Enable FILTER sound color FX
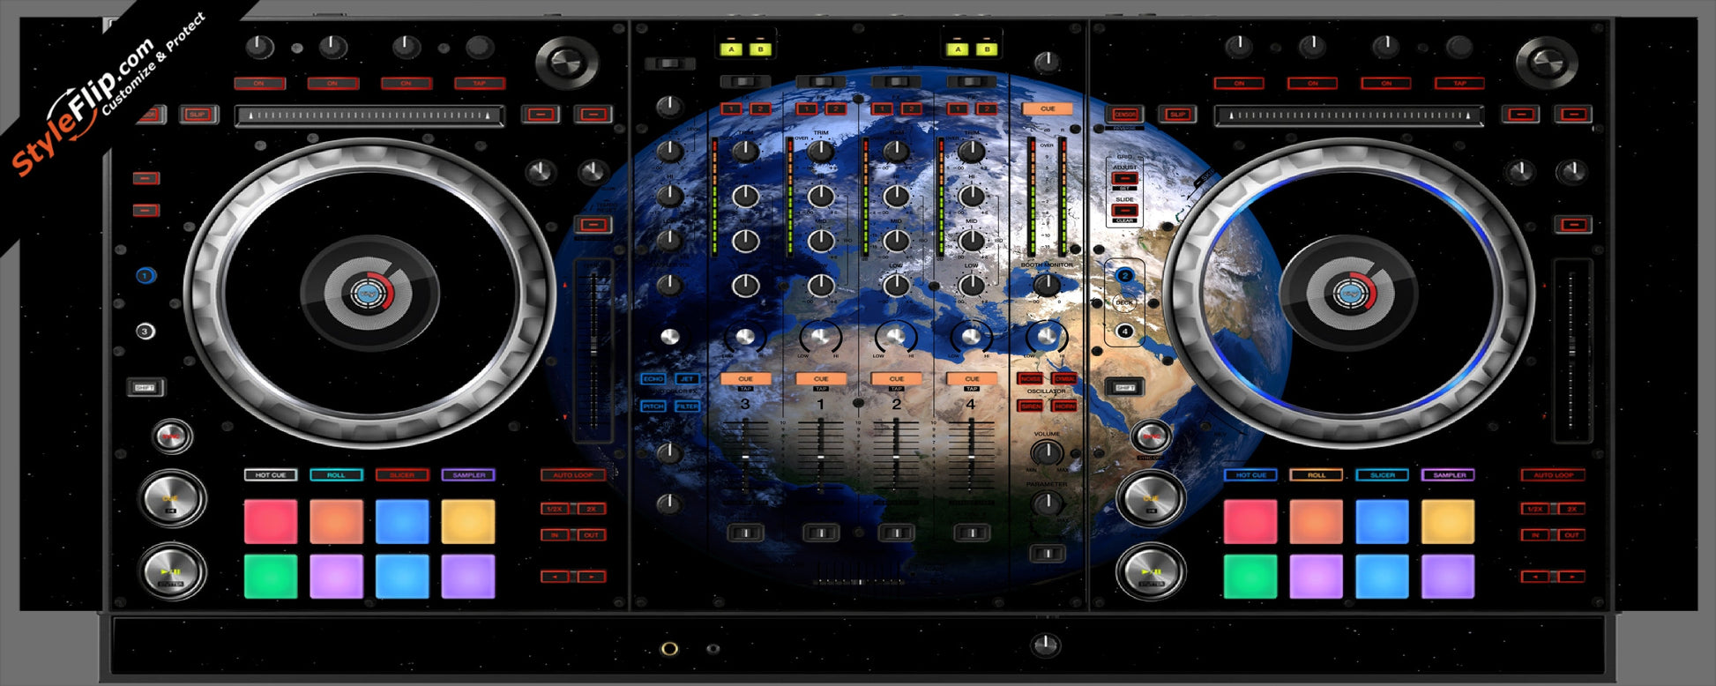 tap(687, 406)
